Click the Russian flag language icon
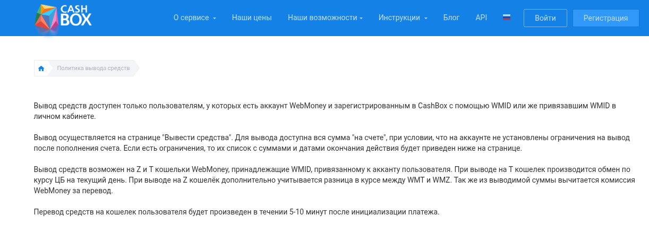The height and width of the screenshot is (232, 649). [x=507, y=18]
